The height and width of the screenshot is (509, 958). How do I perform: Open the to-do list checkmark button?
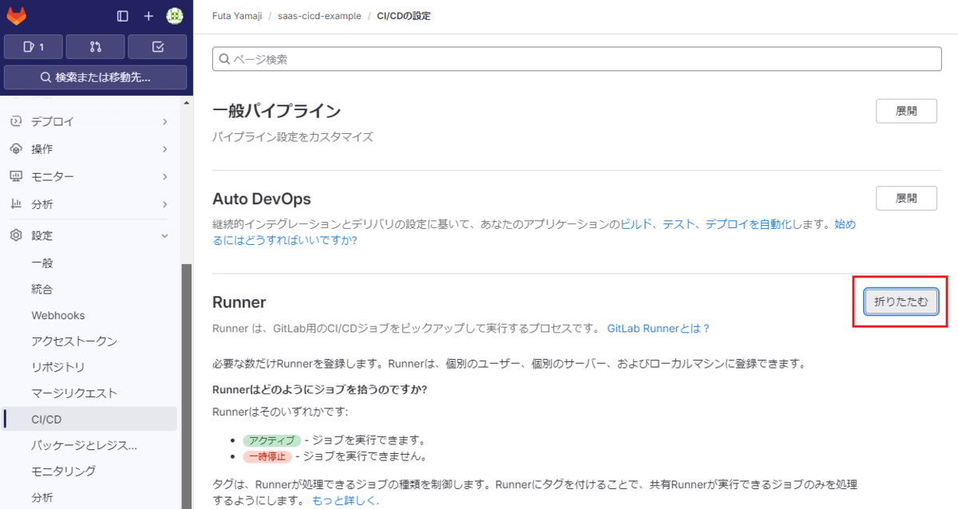tap(157, 47)
